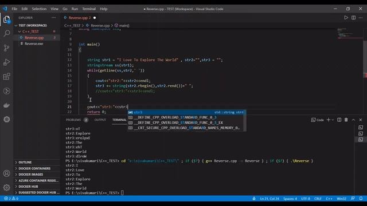
Task: Select Reverse.exe in the Explorer tree
Action: click(34, 43)
